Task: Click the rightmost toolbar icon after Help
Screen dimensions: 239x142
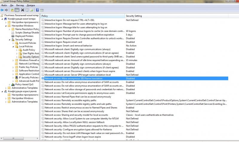Action: pos(42,10)
